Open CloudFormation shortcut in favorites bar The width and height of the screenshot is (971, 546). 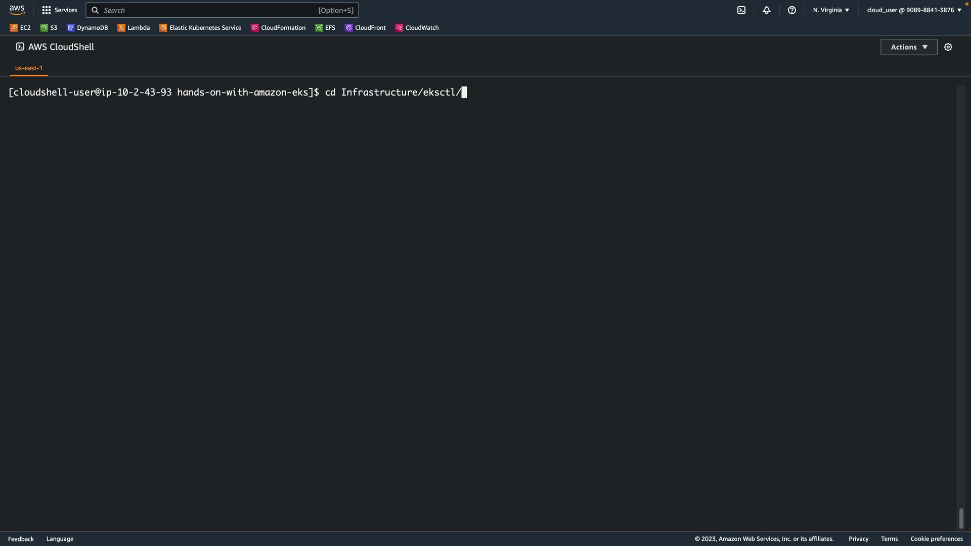coord(278,28)
